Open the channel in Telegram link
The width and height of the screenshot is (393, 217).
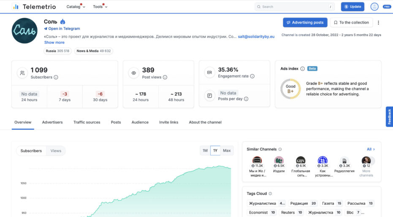pyautogui.click(x=62, y=29)
